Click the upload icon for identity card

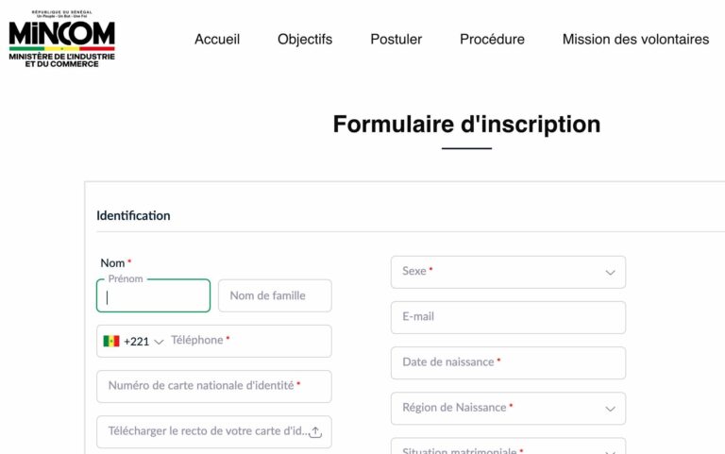315,432
